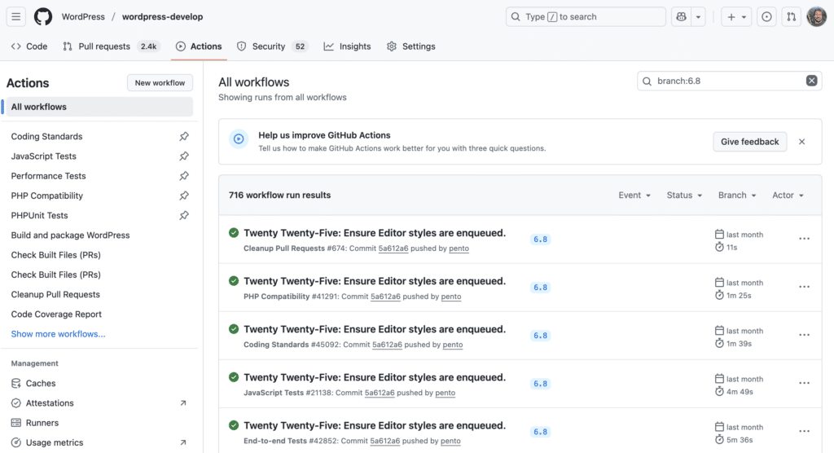Click Show more workflows link
This screenshot has width=834, height=453.
coord(58,334)
